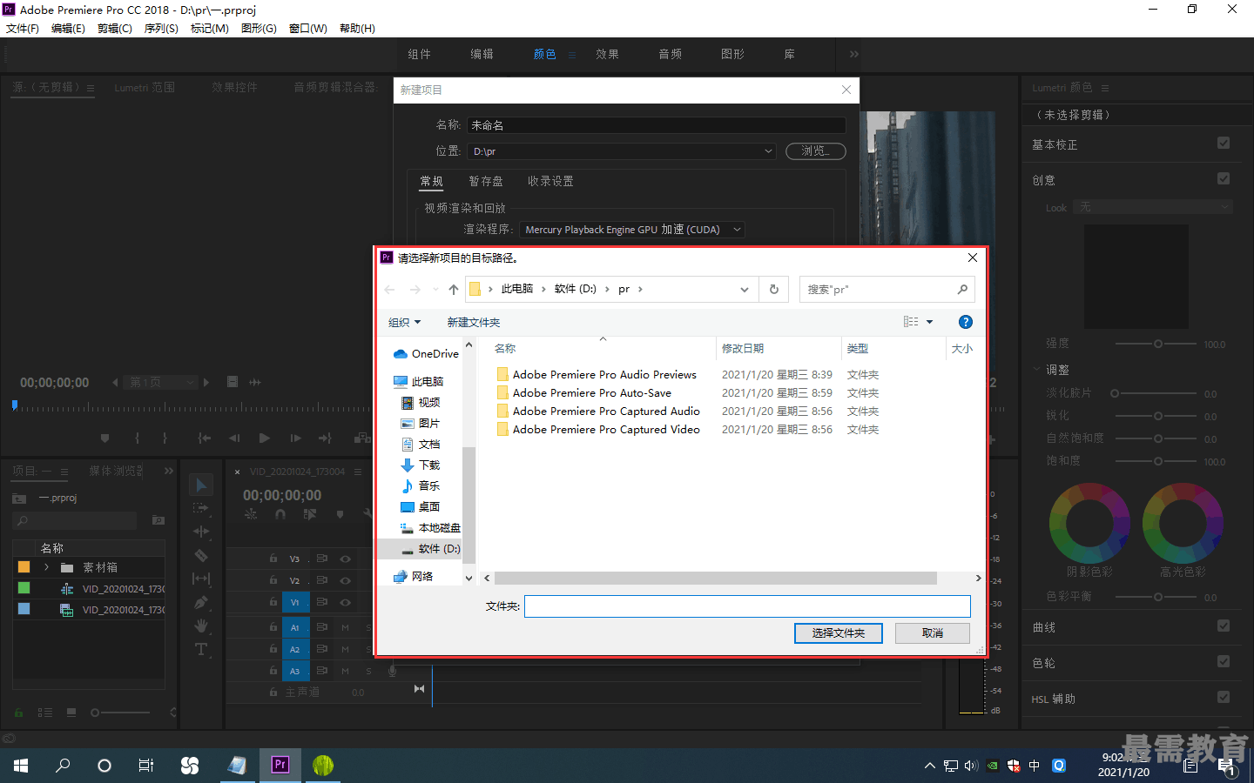Toggle the 色轮 section checkbox
Screen dimensions: 1254x783
click(x=1224, y=662)
